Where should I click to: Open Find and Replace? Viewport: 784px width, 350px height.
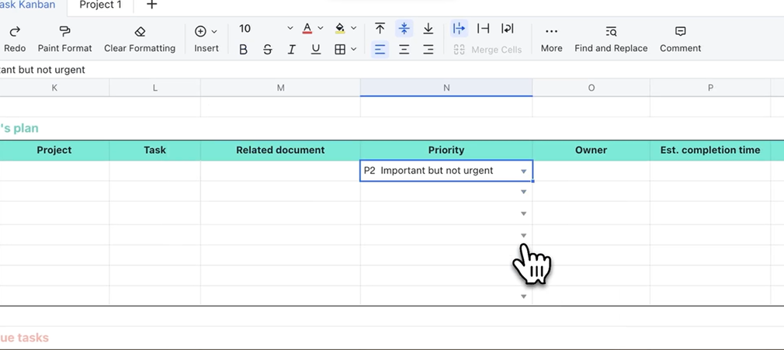[x=611, y=31]
